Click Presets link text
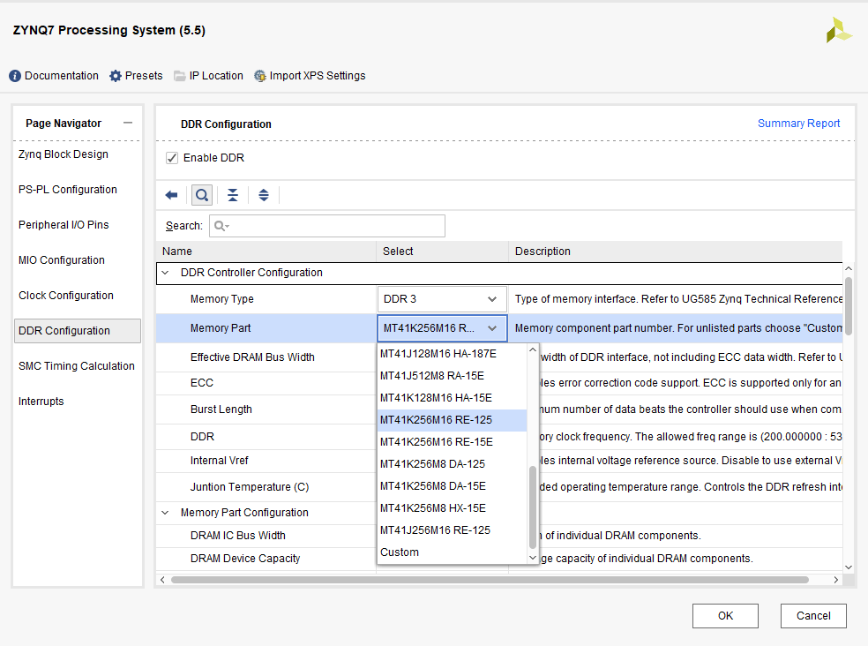868x646 pixels. coord(144,76)
